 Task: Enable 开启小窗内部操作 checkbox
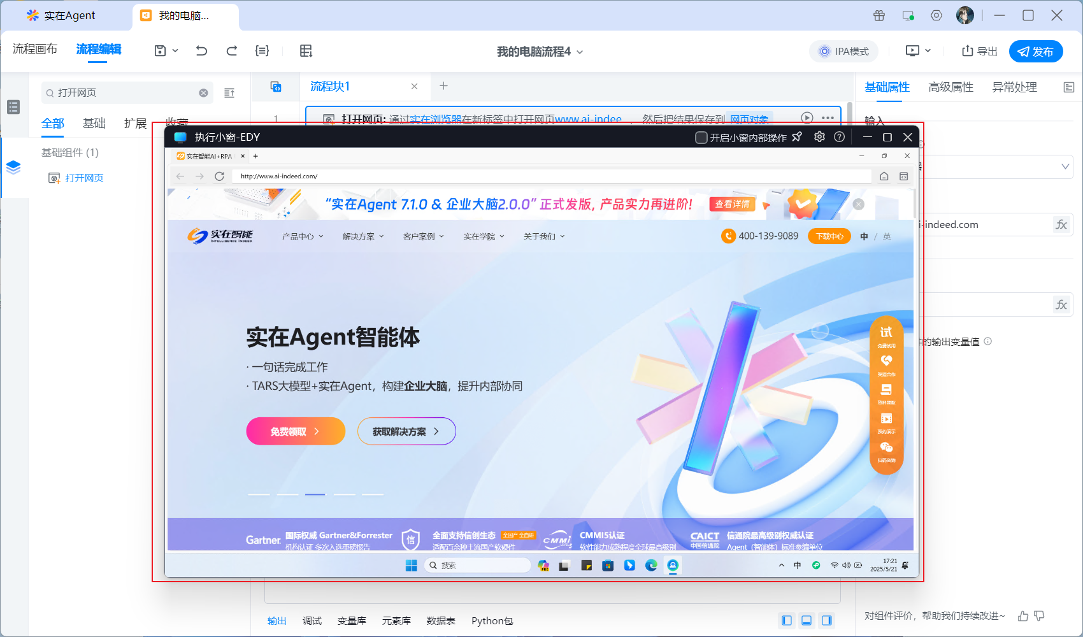[701, 138]
